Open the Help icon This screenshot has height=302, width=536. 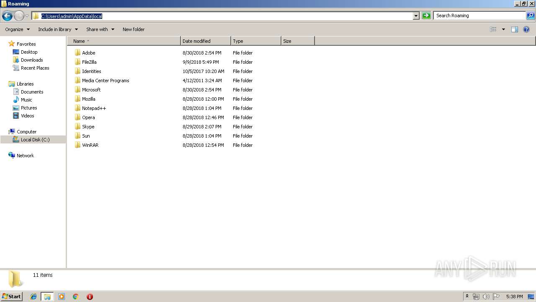pos(527,29)
